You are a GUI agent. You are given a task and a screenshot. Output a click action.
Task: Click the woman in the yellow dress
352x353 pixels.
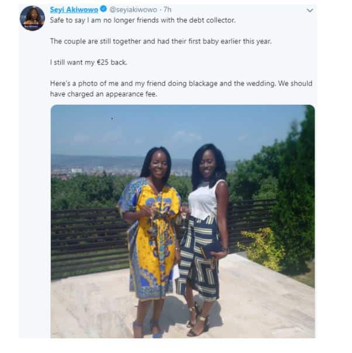coord(150,234)
